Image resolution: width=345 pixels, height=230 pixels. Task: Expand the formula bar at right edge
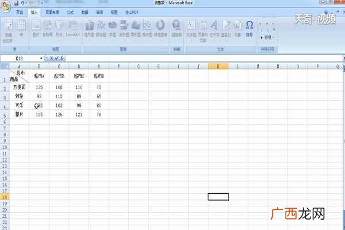click(344, 58)
